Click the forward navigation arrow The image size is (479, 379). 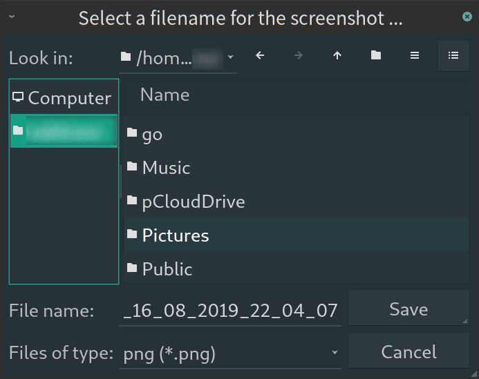coord(299,55)
